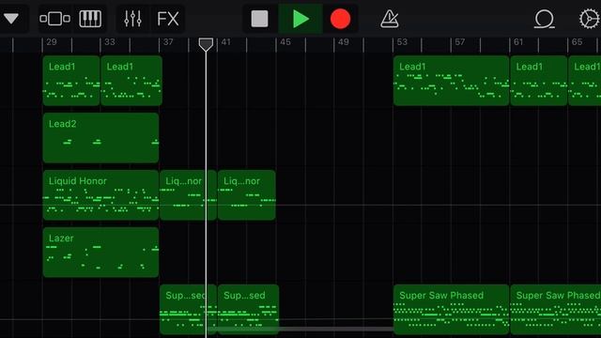601x338 pixels.
Task: Start playback with the green Play button
Action: click(x=300, y=19)
